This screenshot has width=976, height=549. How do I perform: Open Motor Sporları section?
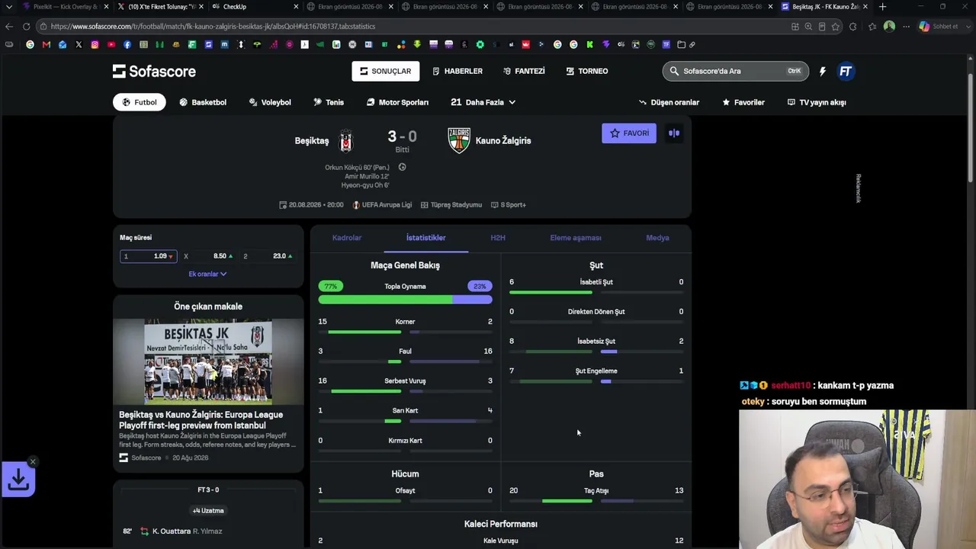397,102
